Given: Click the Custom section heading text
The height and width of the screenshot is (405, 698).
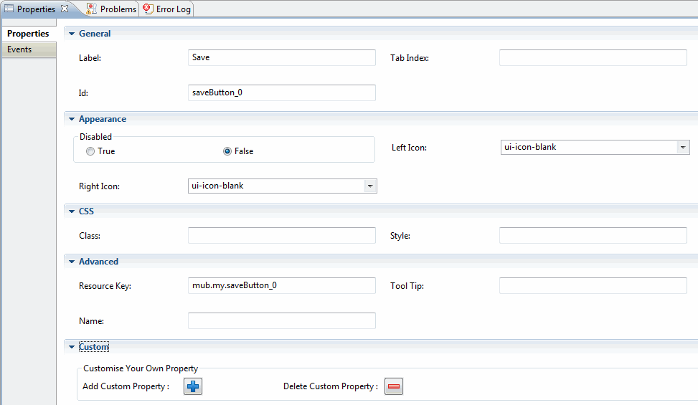Looking at the screenshot, I should click(x=94, y=347).
